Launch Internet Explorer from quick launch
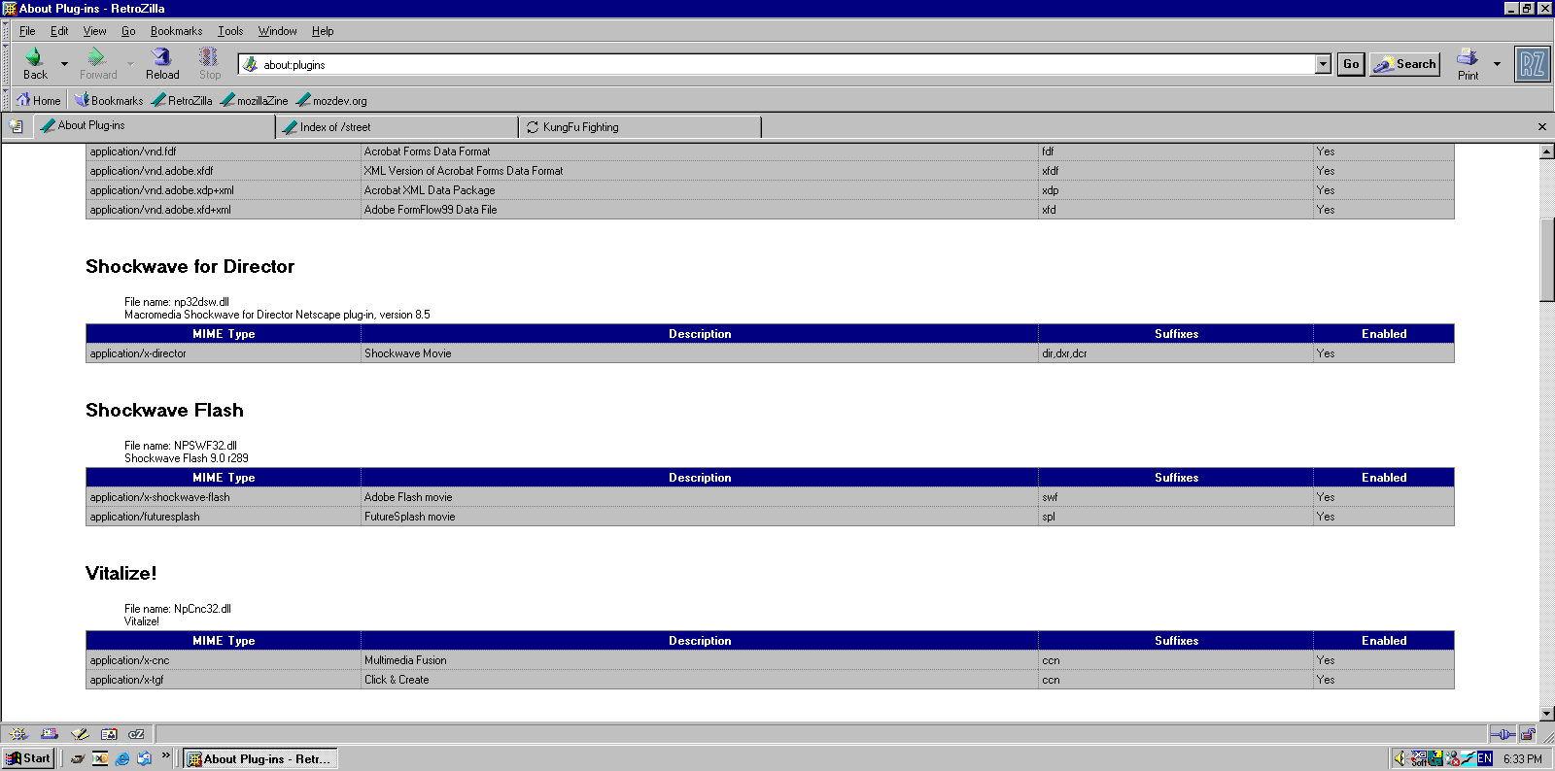 (122, 759)
